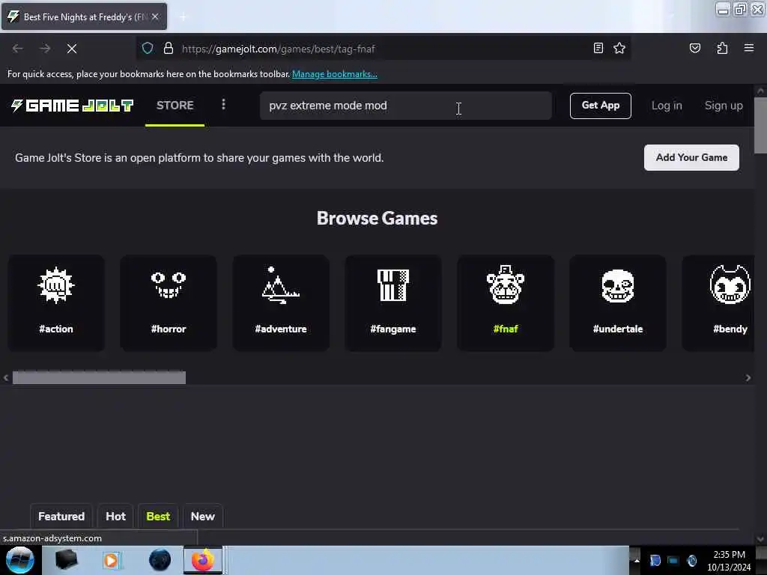Open the Firefox extensions puzzle icon
This screenshot has width=767, height=575.
(x=722, y=48)
